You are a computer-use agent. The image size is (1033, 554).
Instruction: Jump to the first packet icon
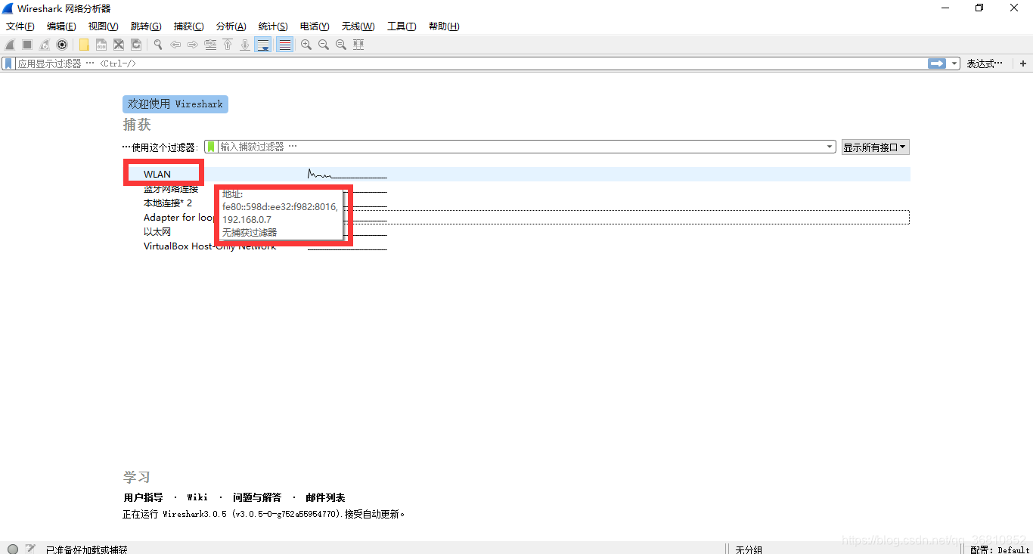[x=228, y=45]
